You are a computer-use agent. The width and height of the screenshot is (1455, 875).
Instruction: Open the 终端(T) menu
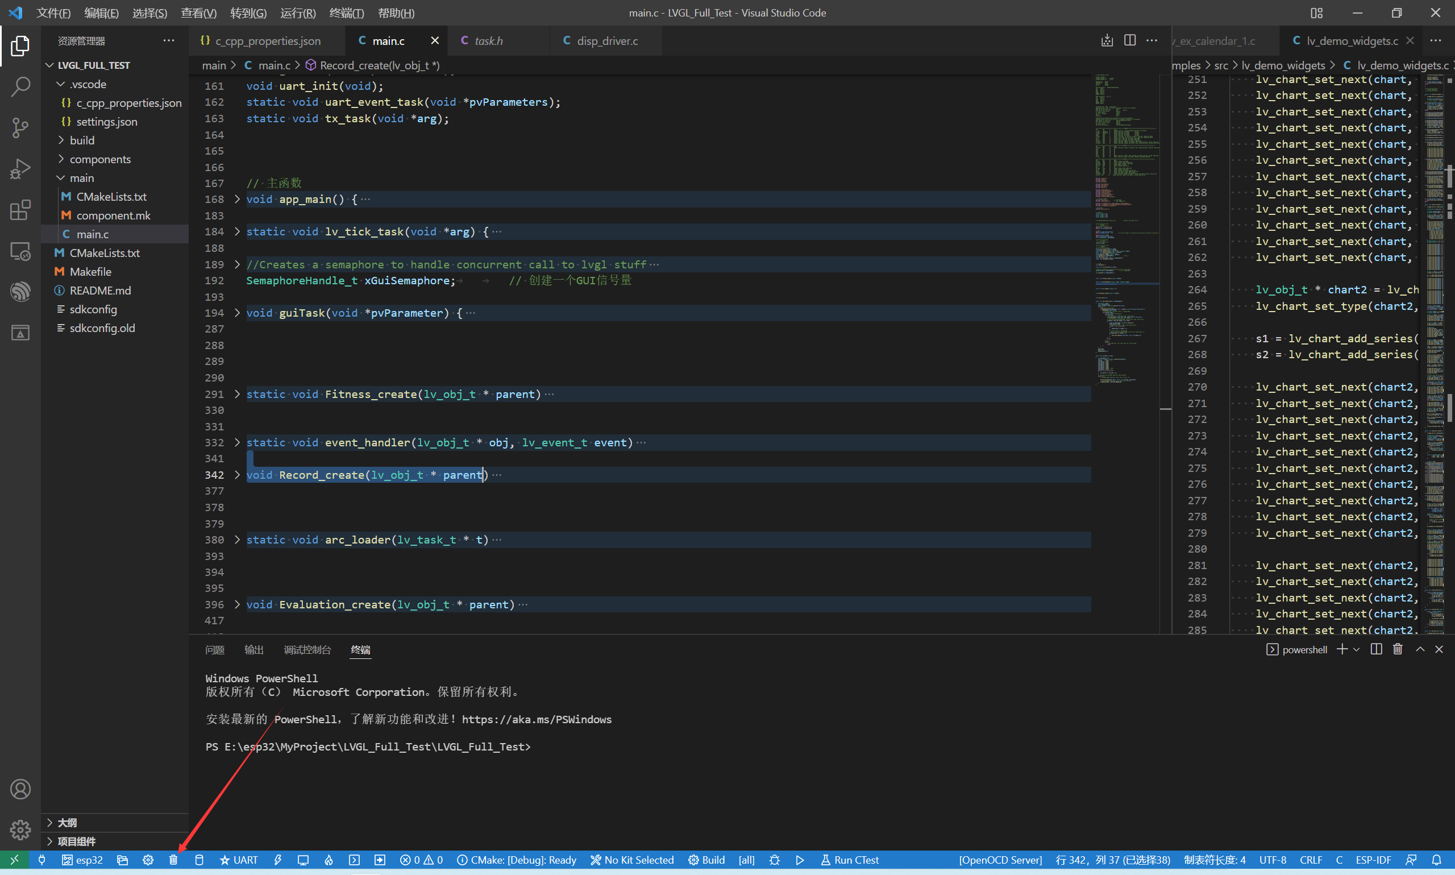pyautogui.click(x=346, y=13)
